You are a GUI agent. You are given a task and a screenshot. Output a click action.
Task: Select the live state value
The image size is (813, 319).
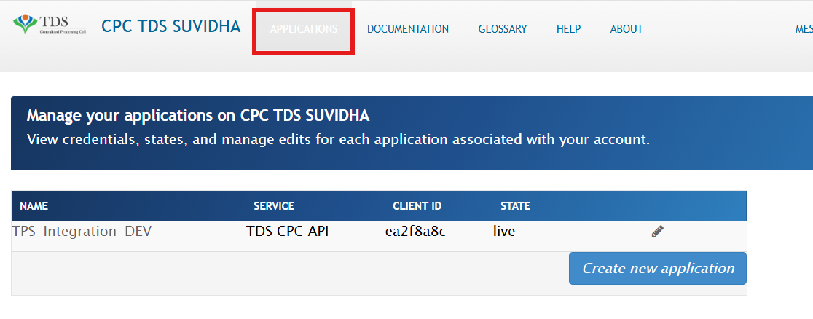(x=504, y=232)
